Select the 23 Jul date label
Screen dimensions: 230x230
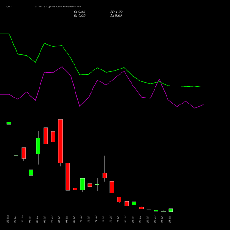[x=148, y=219]
